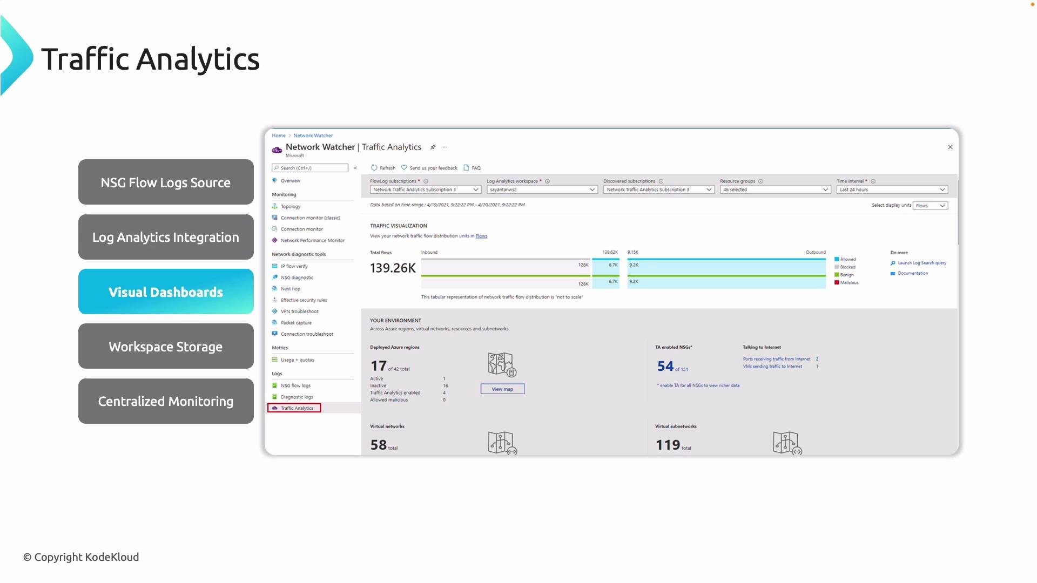
Task: Click the Topology icon in sidebar
Action: 274,206
